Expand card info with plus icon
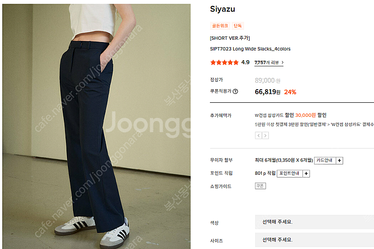 click(339, 160)
